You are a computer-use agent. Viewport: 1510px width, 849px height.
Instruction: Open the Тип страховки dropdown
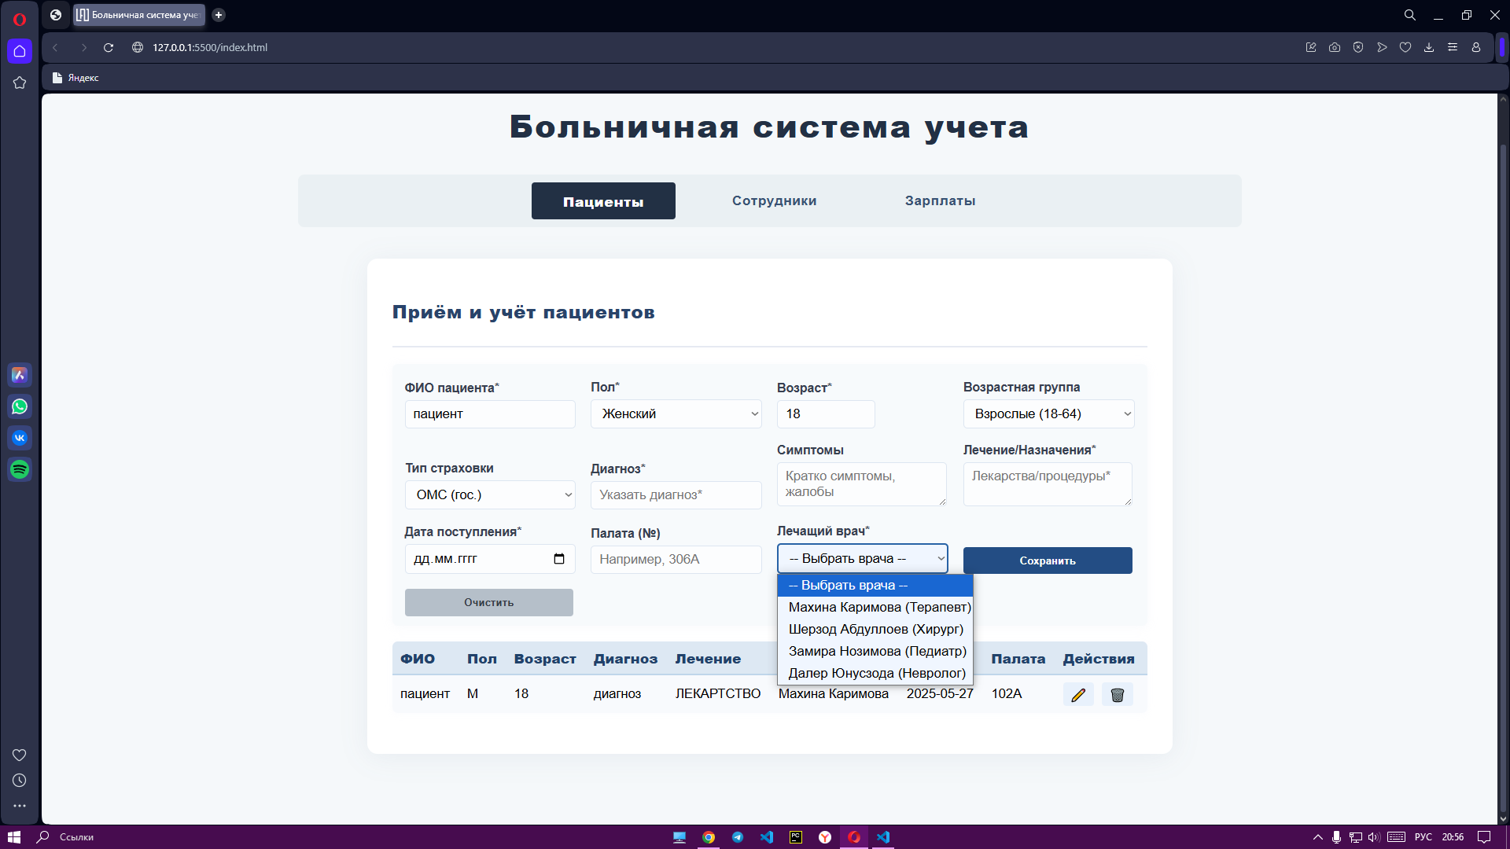coord(489,494)
